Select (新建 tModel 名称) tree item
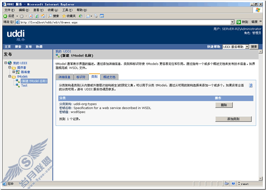Image resolution: width=266 pixels, height=190 pixels. (34, 81)
